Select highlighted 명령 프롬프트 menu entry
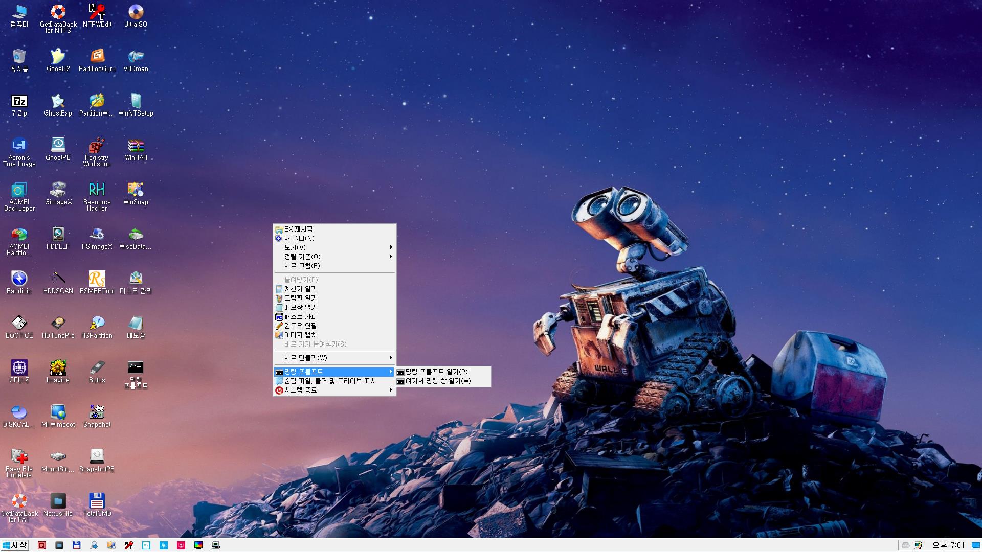Viewport: 982px width, 552px height. [x=334, y=372]
